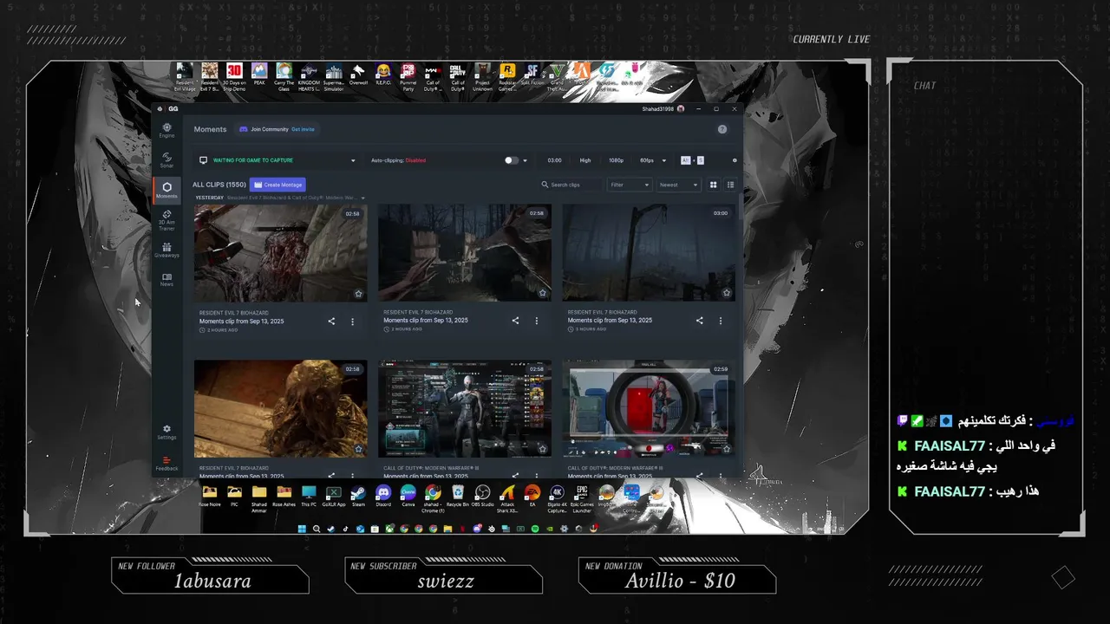Open the Call of Duty sniper scope thumbnail
Screen dimensions: 1110x624
(x=649, y=408)
